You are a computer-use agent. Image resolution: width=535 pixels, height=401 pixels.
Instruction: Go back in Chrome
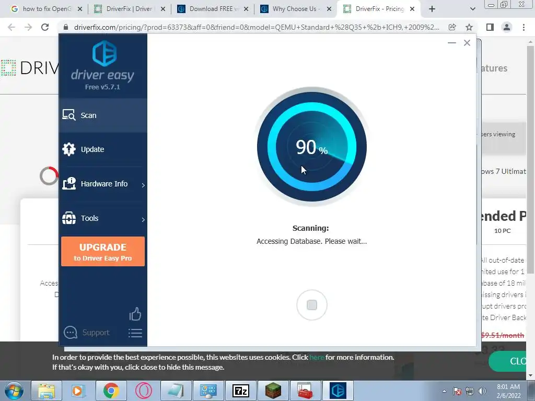coord(11,27)
